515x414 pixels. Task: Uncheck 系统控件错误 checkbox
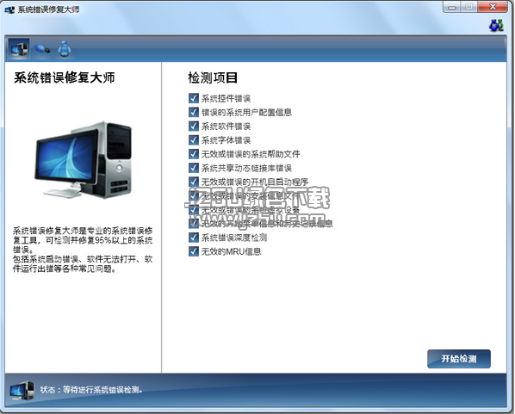[x=194, y=98]
